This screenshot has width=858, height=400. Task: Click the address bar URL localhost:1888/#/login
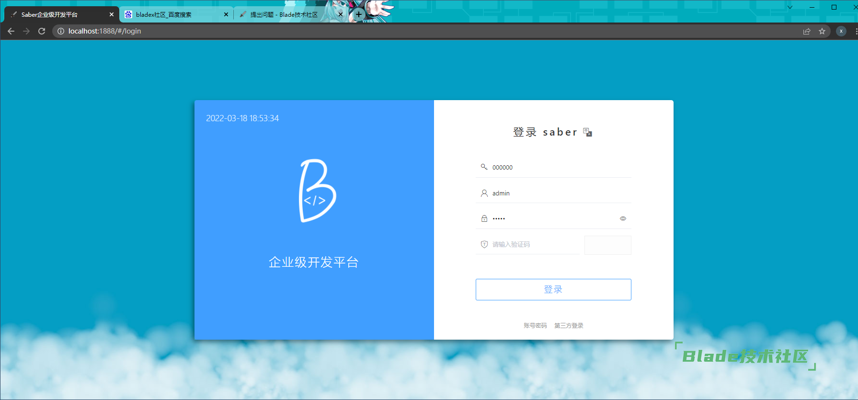104,31
